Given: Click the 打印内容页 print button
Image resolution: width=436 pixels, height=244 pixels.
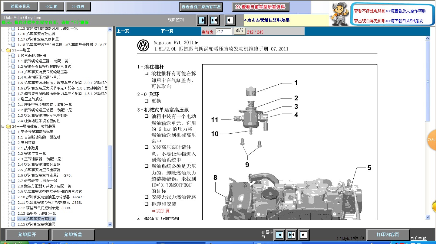Looking at the screenshot, I should (388, 235).
